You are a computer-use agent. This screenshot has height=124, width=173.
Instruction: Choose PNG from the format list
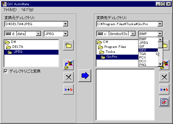pos(148,65)
